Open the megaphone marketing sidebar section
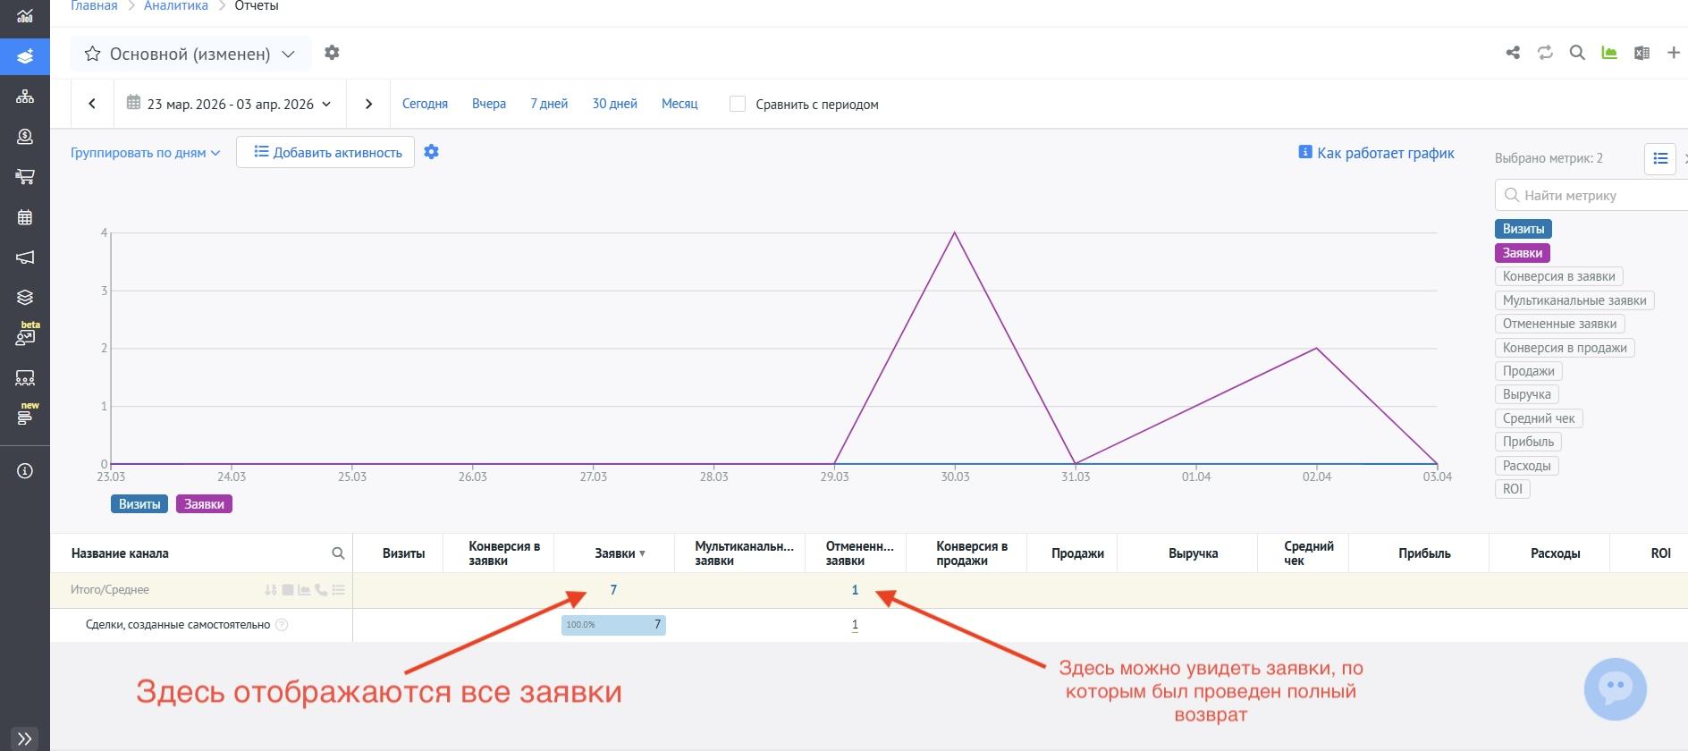Image resolution: width=1688 pixels, height=751 pixels. [x=25, y=257]
